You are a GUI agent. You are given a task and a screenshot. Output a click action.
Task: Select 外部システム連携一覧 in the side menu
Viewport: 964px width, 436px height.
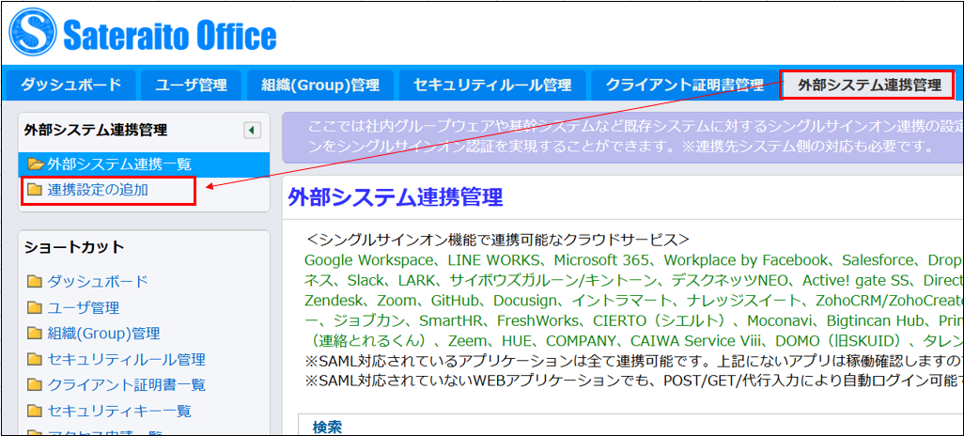[145, 164]
